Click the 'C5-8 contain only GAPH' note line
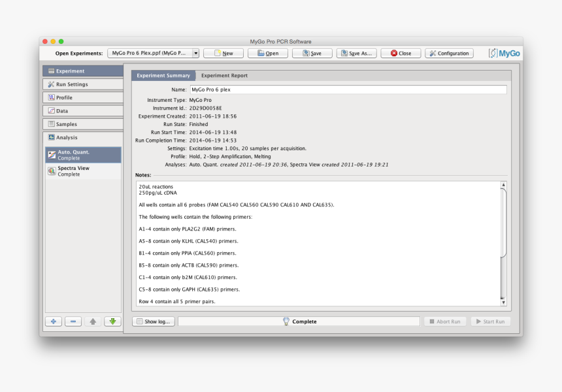Image resolution: width=562 pixels, height=392 pixels. pyautogui.click(x=190, y=289)
